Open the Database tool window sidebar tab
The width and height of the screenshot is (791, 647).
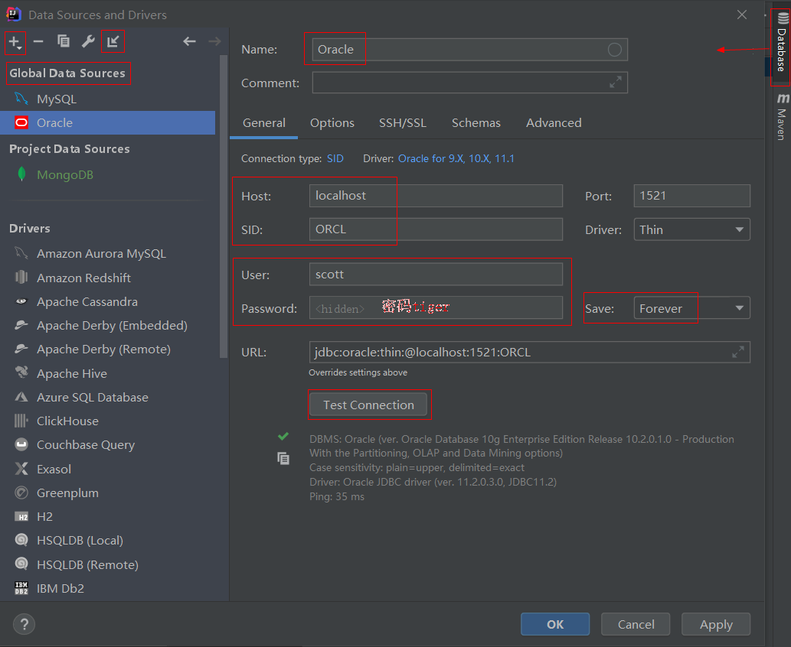(x=781, y=44)
